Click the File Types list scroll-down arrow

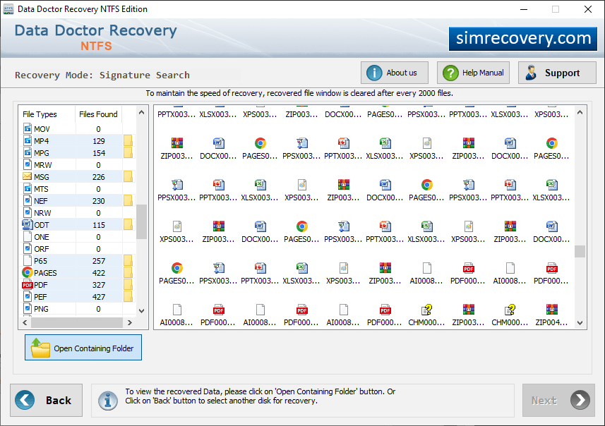141,311
